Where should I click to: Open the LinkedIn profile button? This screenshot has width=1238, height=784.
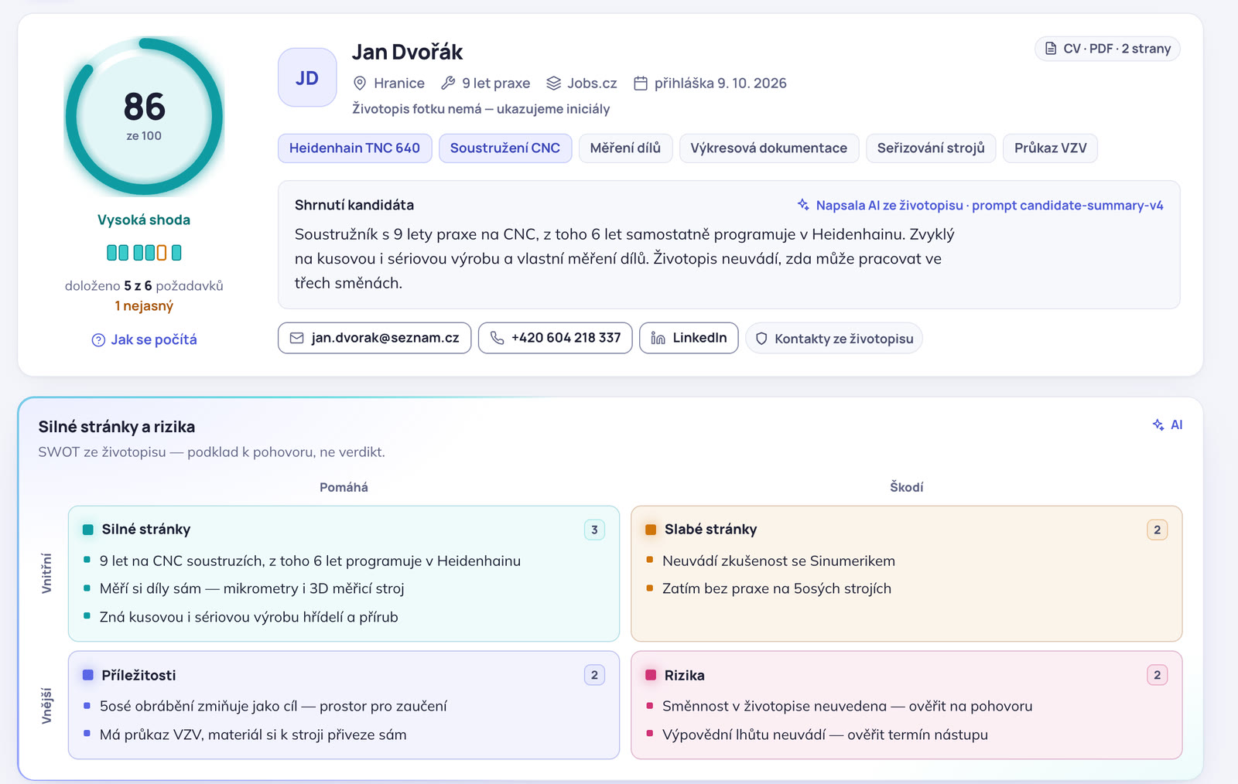[x=689, y=338]
